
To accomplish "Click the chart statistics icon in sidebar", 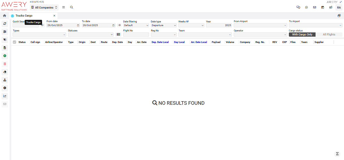I will (x=5, y=96).
